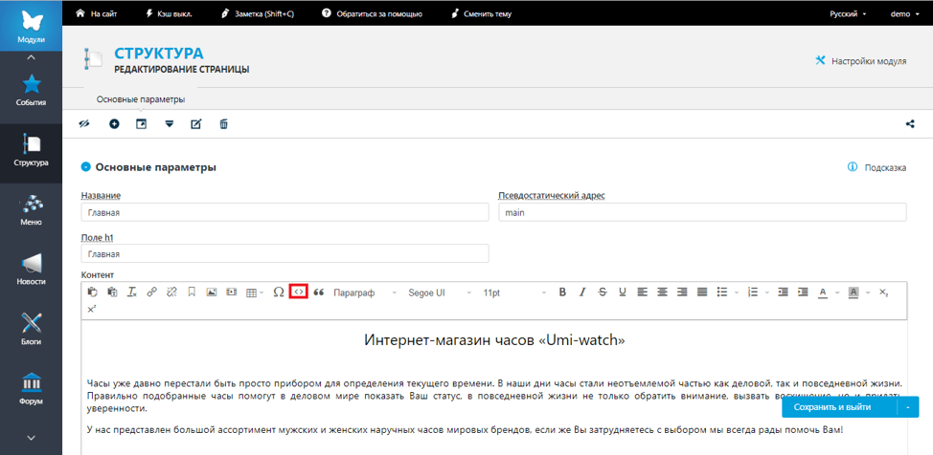Open the Параграф format dropdown
933x455 pixels.
[x=365, y=292]
